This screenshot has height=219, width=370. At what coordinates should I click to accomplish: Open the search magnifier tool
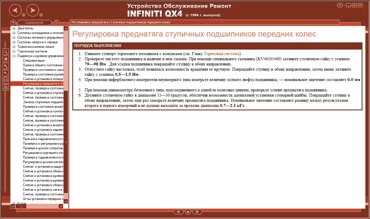click(5, 52)
